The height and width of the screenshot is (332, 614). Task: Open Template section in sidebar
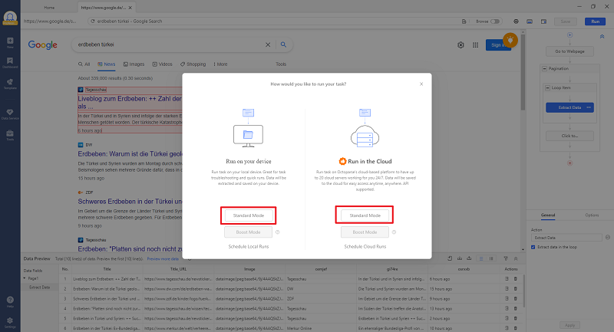[x=10, y=84]
